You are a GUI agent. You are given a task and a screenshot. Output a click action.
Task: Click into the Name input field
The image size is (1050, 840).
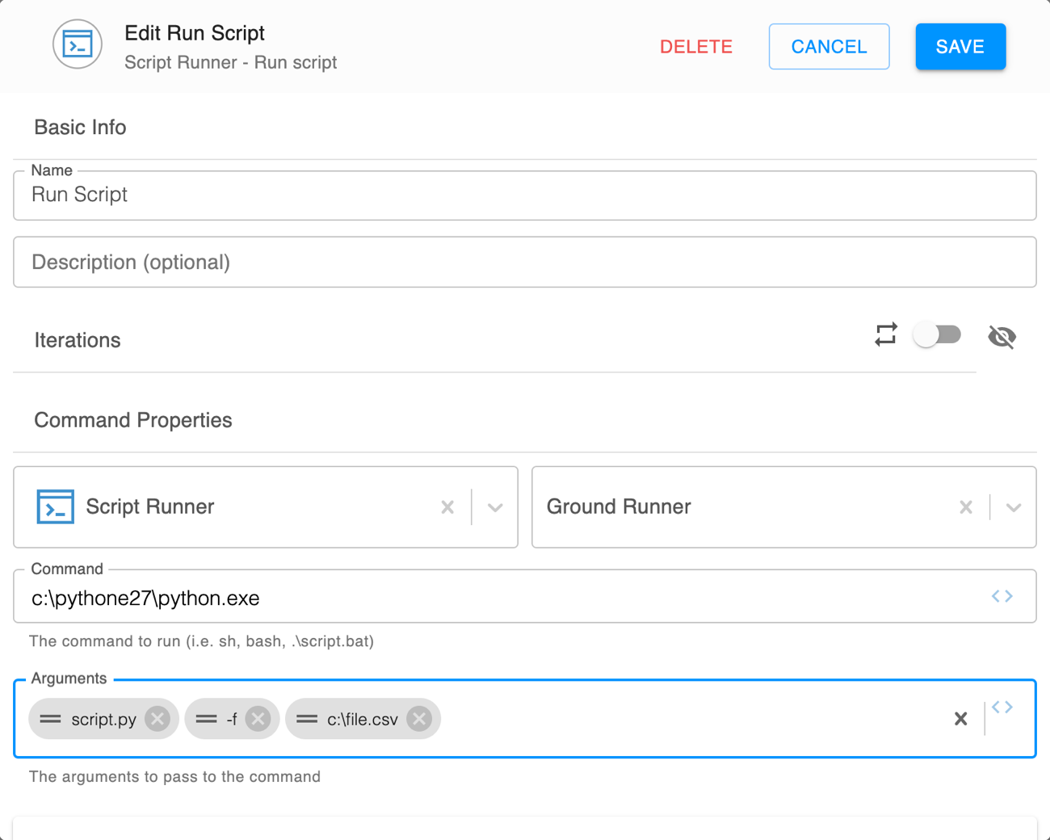coord(525,195)
